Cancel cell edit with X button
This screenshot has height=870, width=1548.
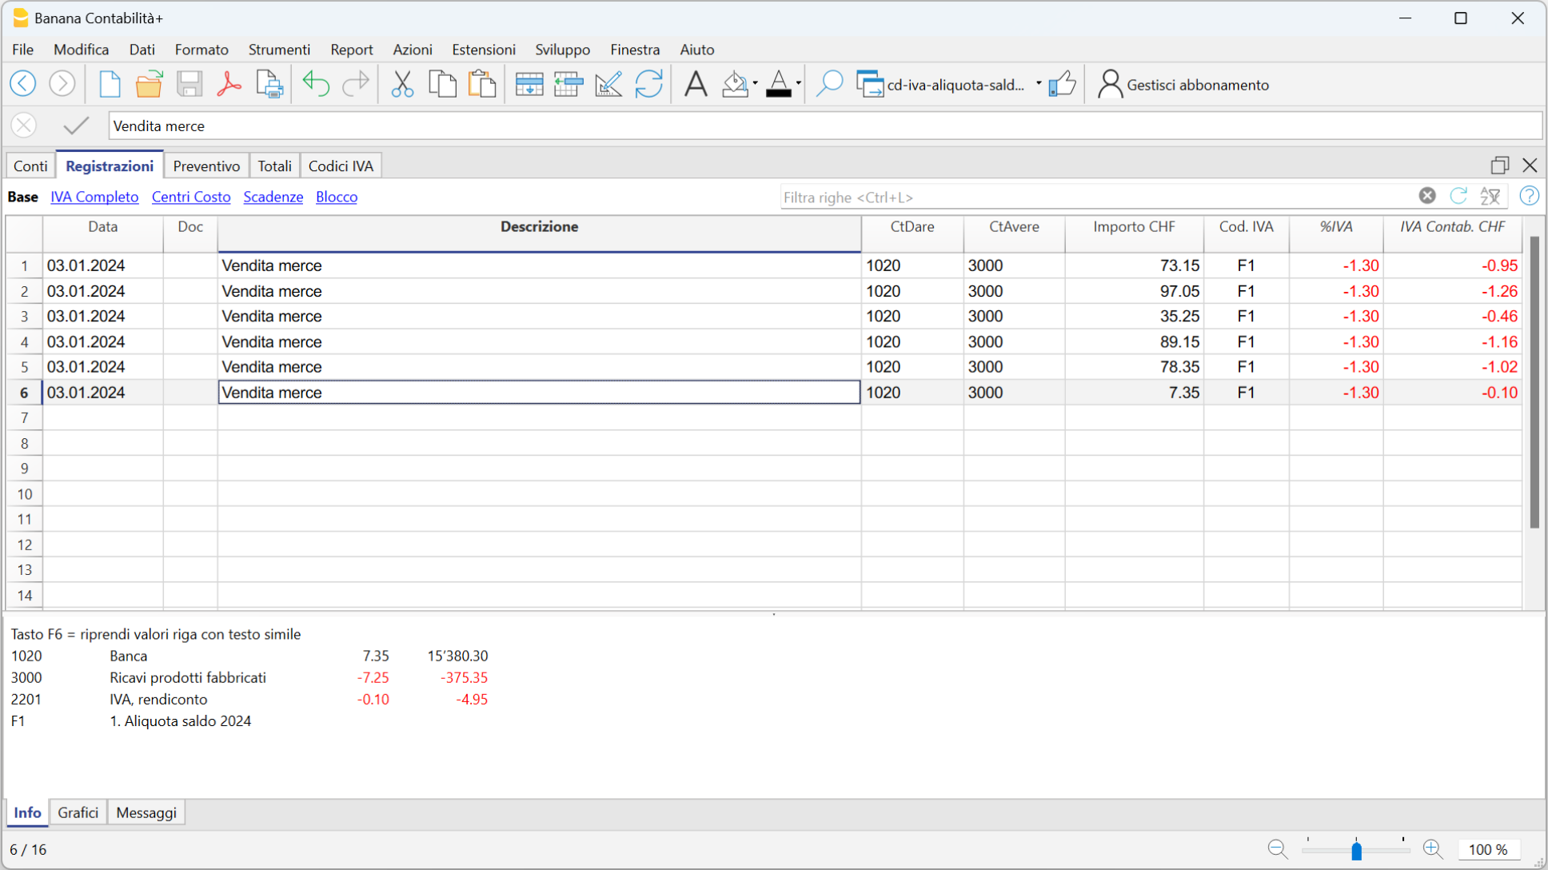24,126
